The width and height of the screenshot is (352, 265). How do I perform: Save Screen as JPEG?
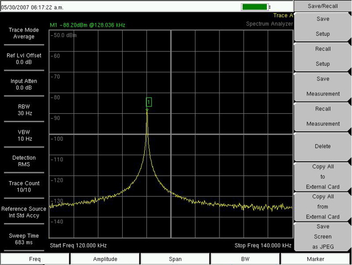[x=323, y=236]
